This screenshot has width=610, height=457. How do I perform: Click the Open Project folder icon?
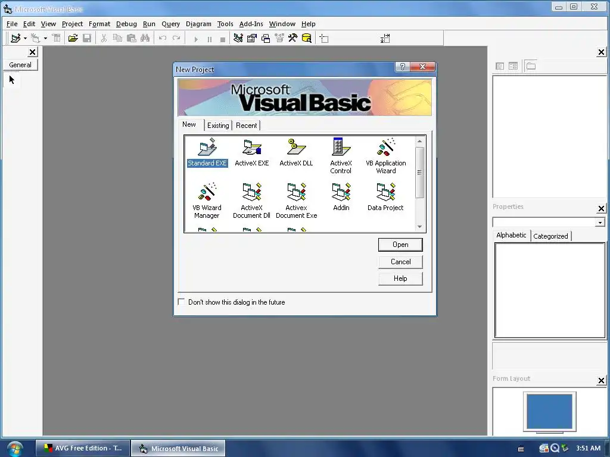click(73, 38)
